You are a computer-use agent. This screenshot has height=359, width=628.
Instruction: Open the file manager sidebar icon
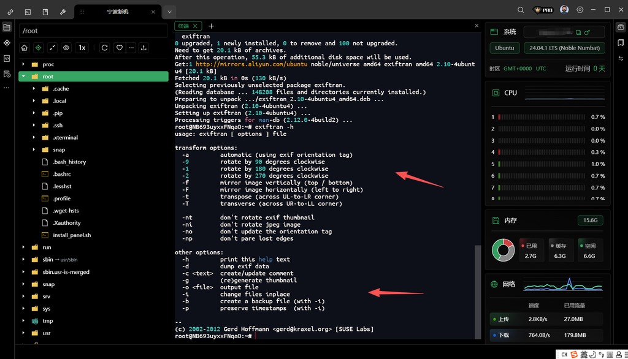click(7, 27)
